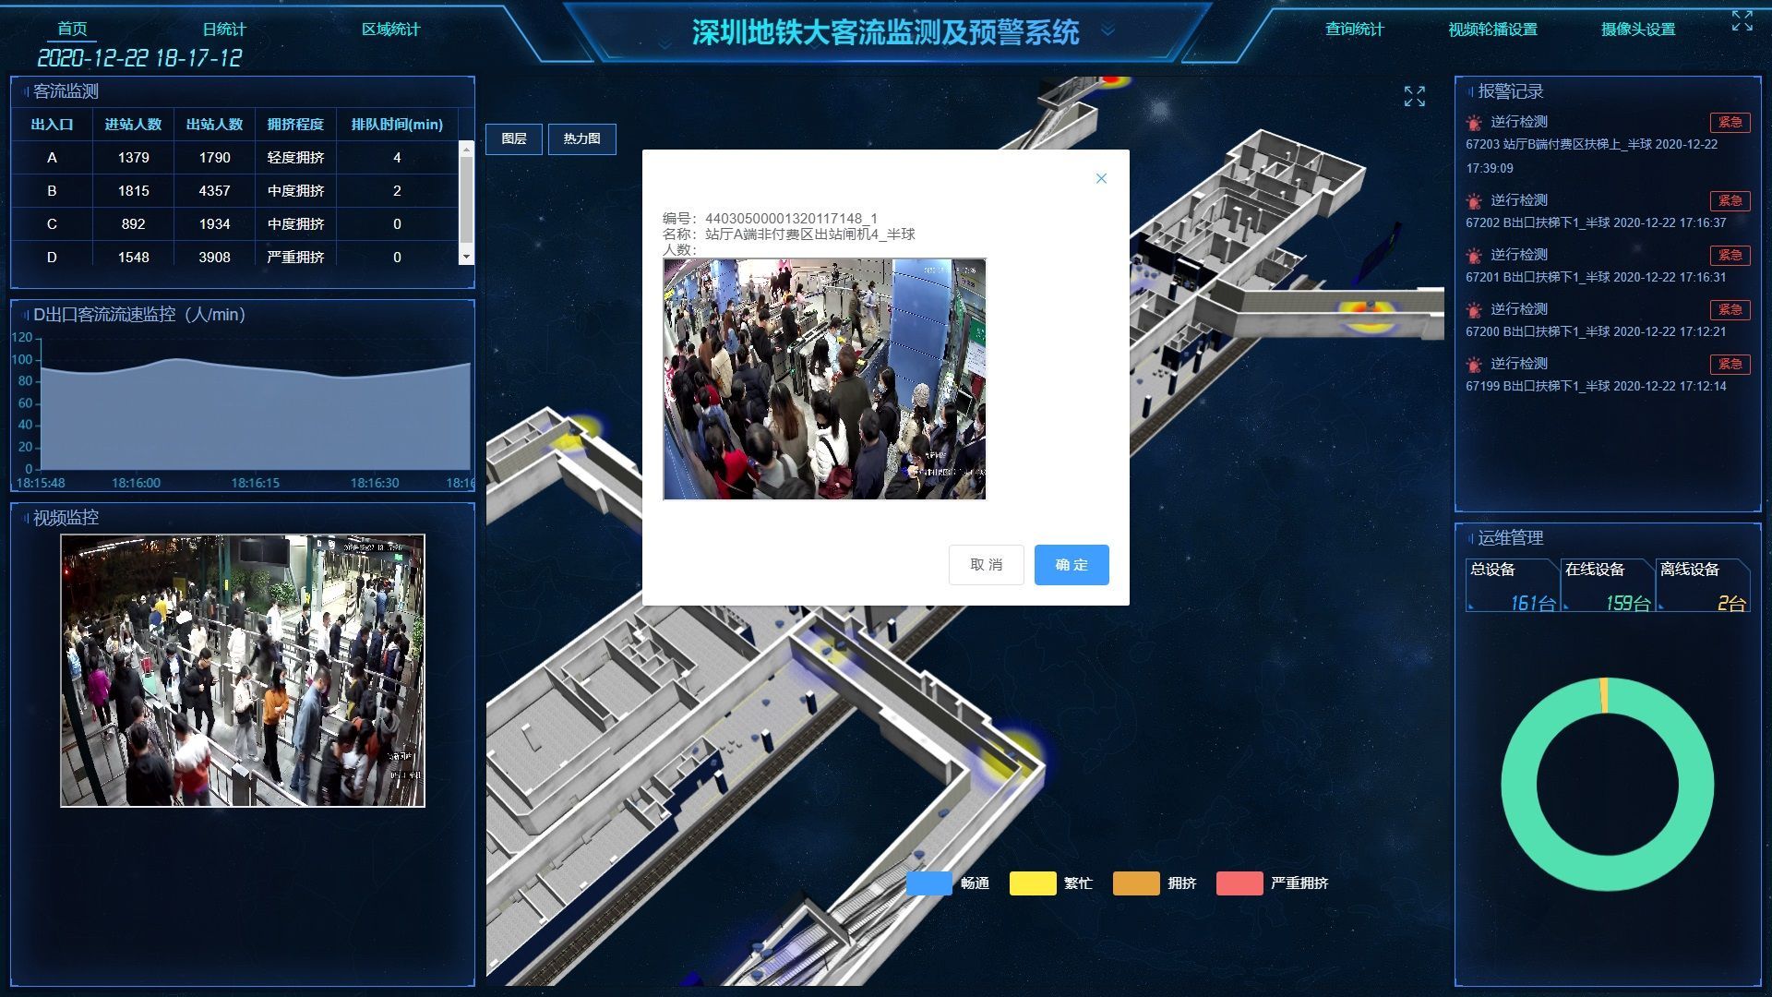Click the video monitoring thumbnail
Screen dimensions: 1772x997
pos(243,670)
